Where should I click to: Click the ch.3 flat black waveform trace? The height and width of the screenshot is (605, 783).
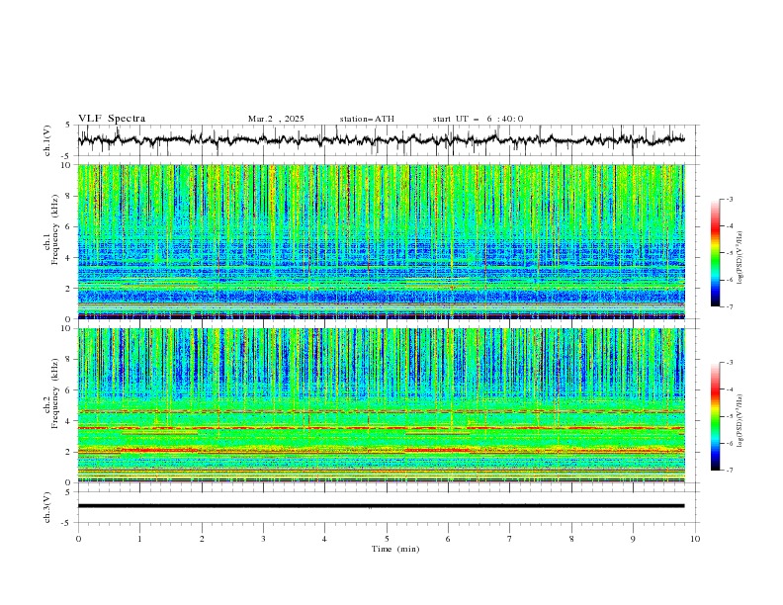[381, 506]
